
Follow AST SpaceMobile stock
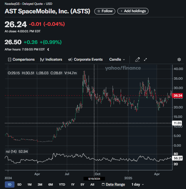coord(105,11)
